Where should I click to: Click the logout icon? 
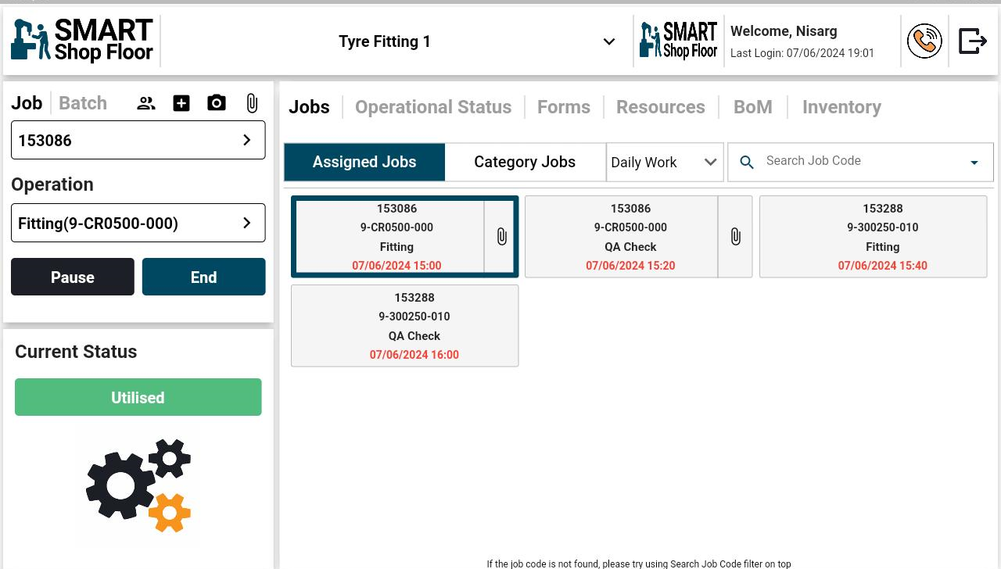coord(972,41)
